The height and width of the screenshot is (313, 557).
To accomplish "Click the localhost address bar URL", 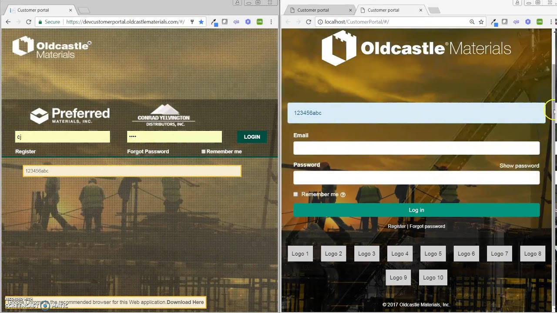I will click(x=357, y=22).
